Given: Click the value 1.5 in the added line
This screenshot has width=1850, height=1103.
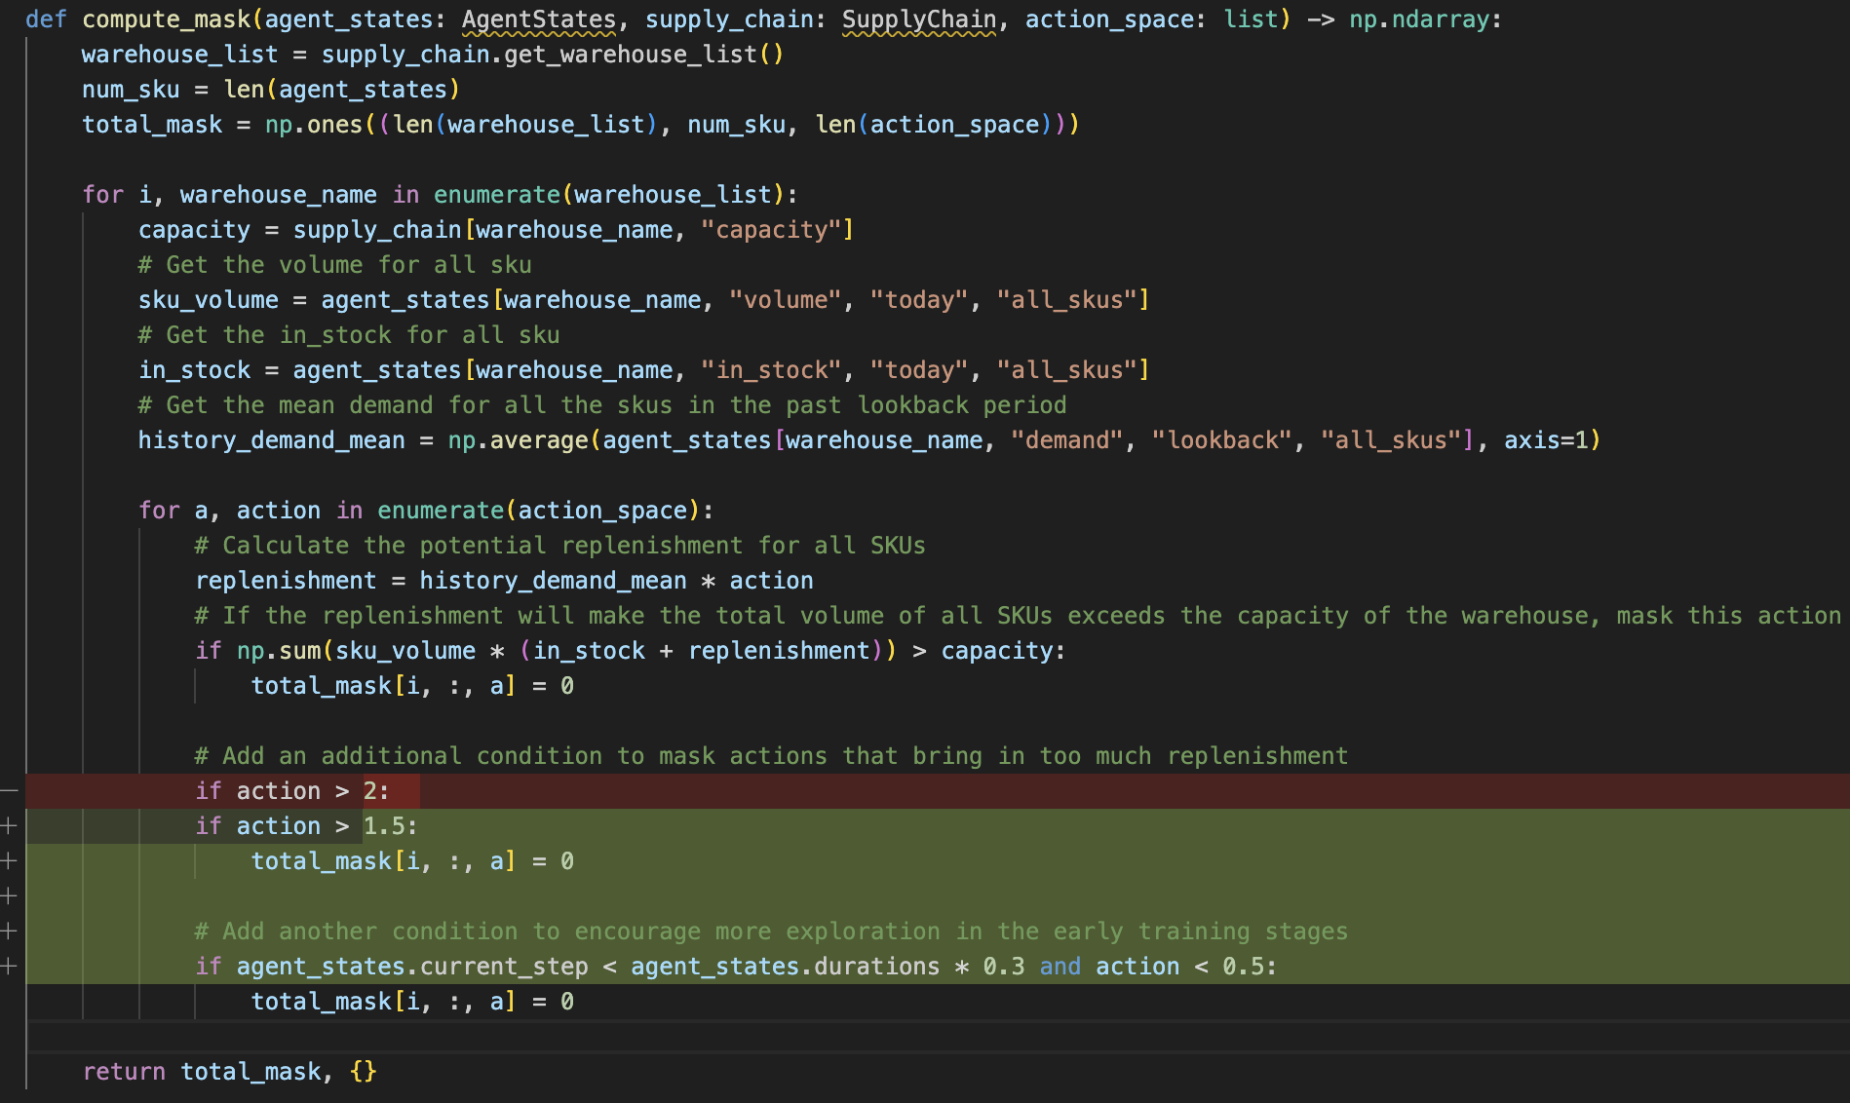Looking at the screenshot, I should click(x=383, y=826).
